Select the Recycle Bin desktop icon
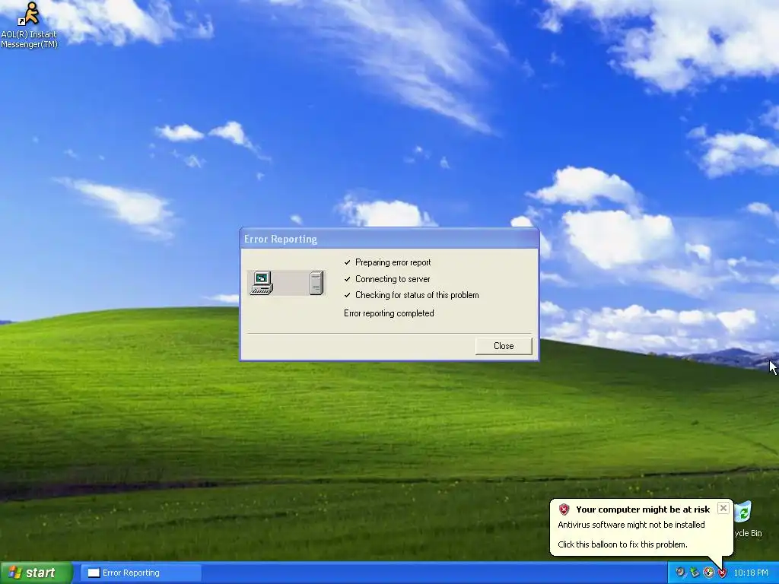Viewport: 779px width, 584px height. pyautogui.click(x=747, y=519)
